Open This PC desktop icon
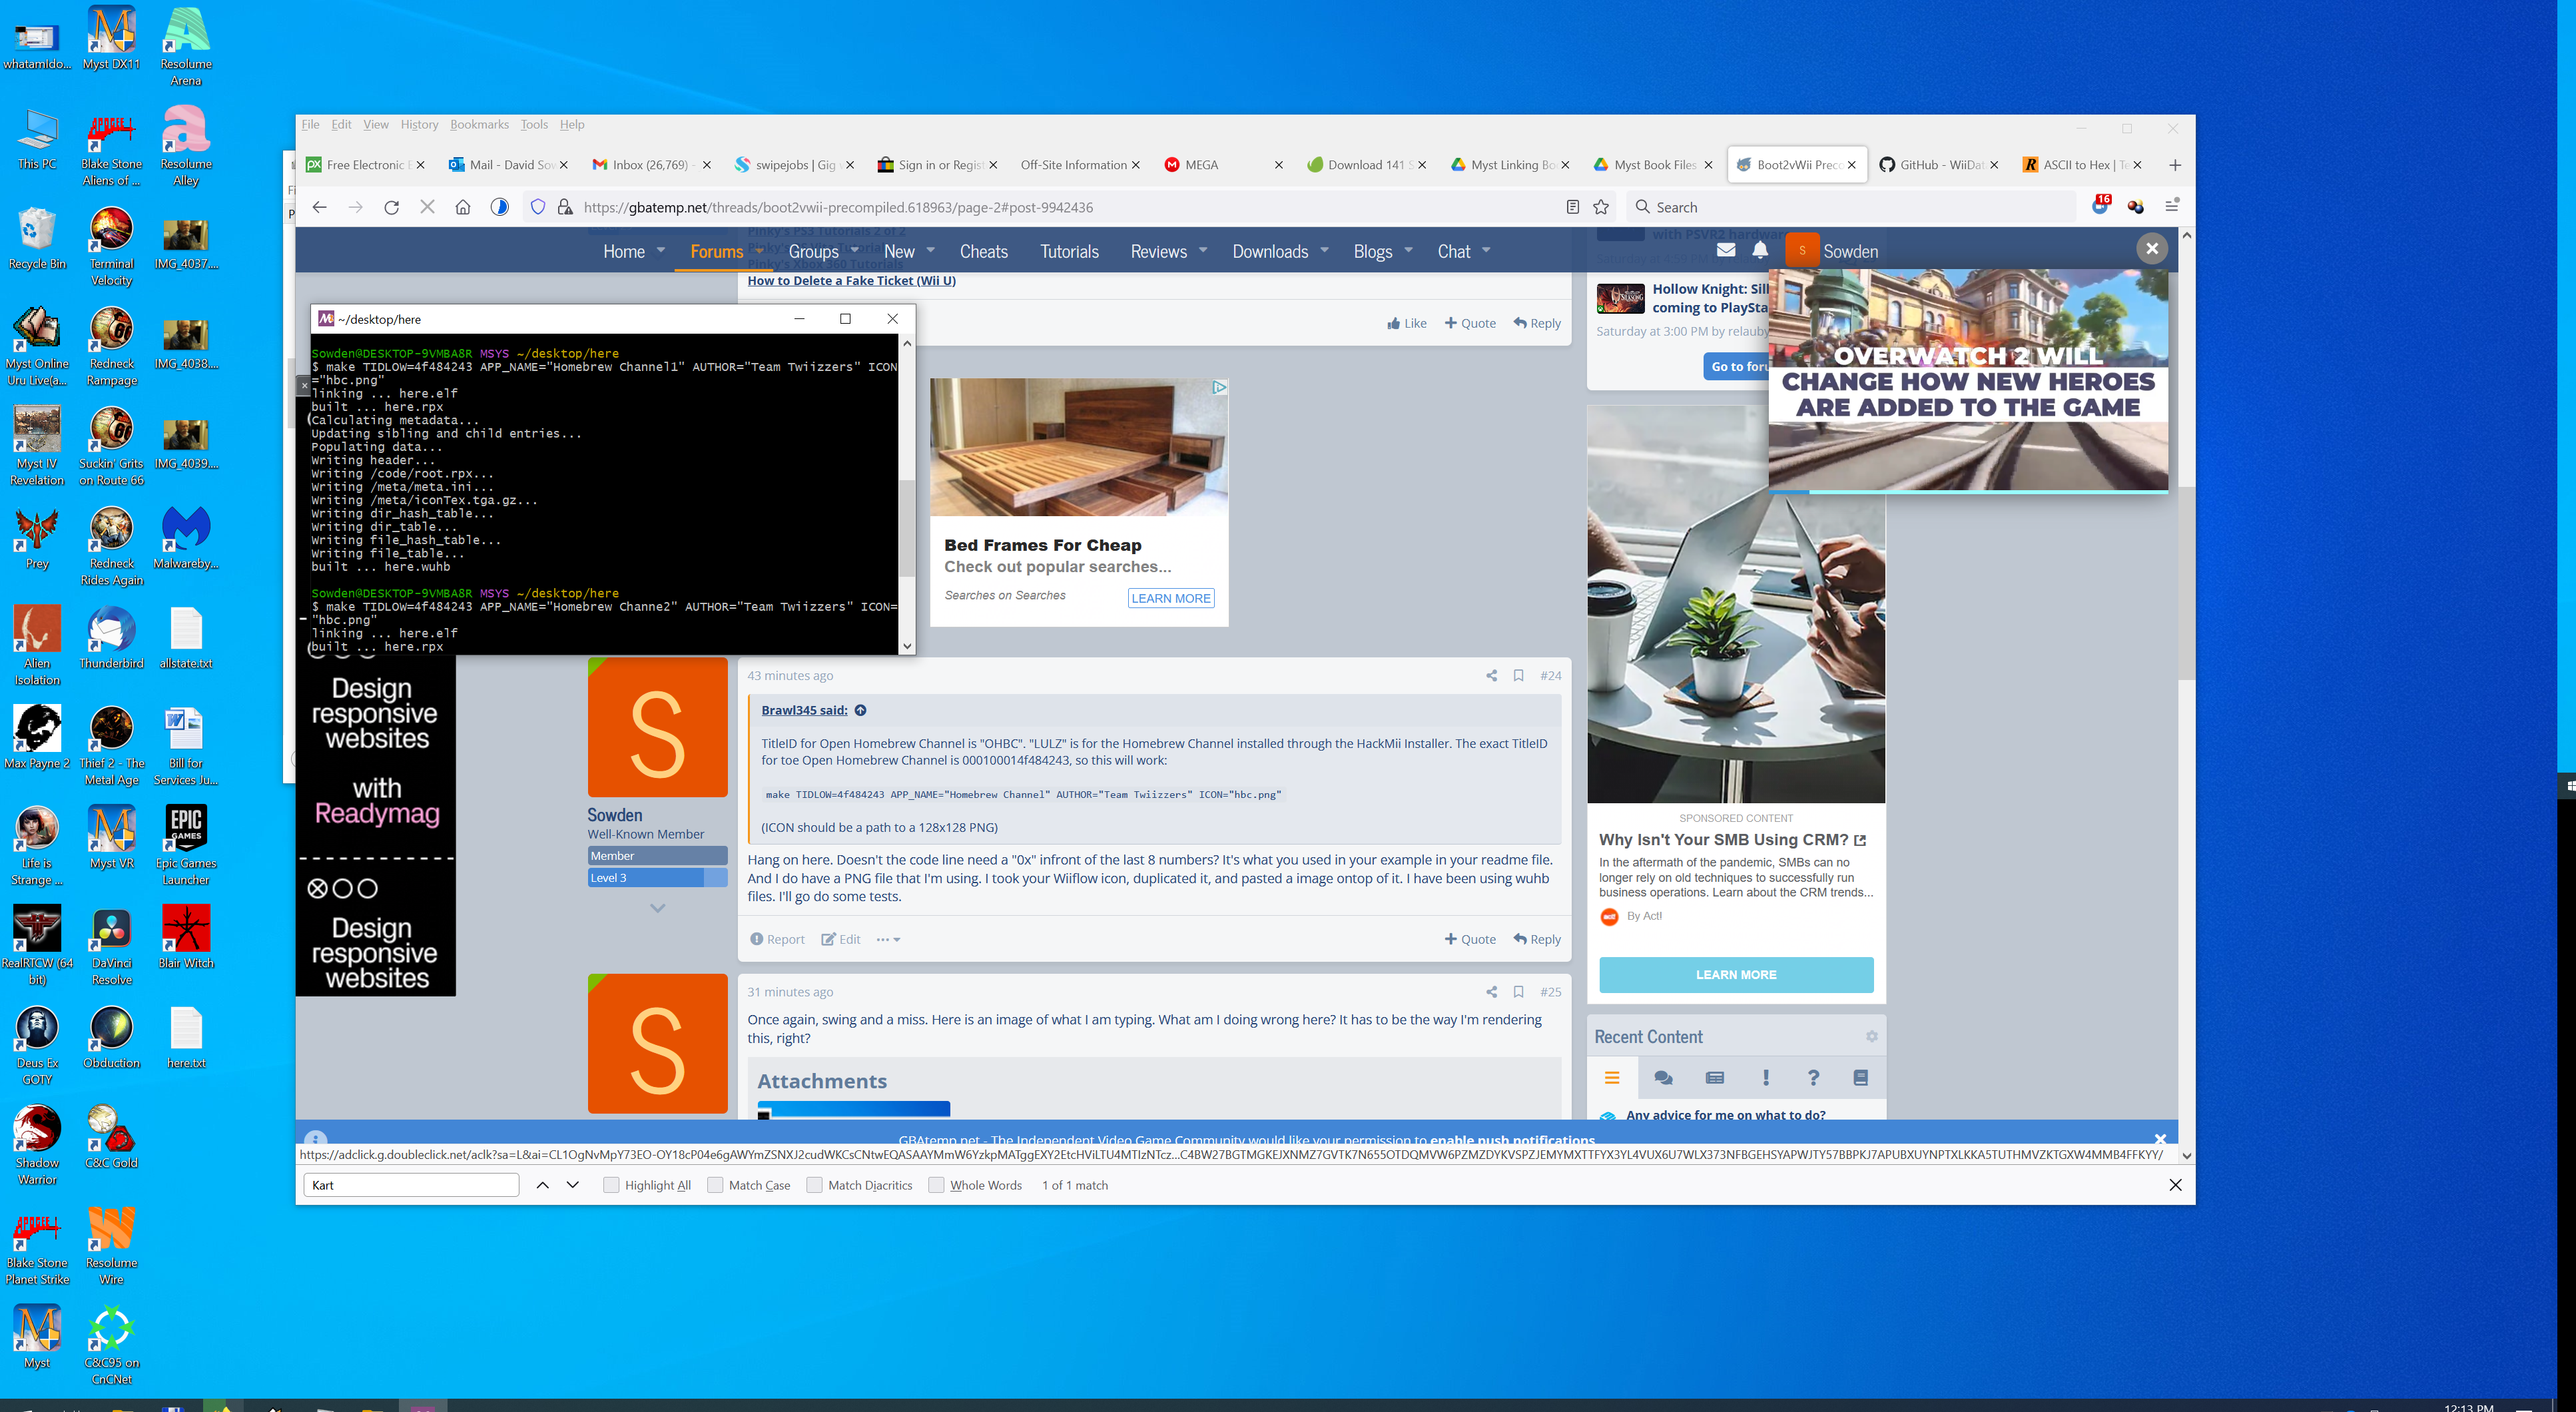The height and width of the screenshot is (1412, 2576). [37, 138]
